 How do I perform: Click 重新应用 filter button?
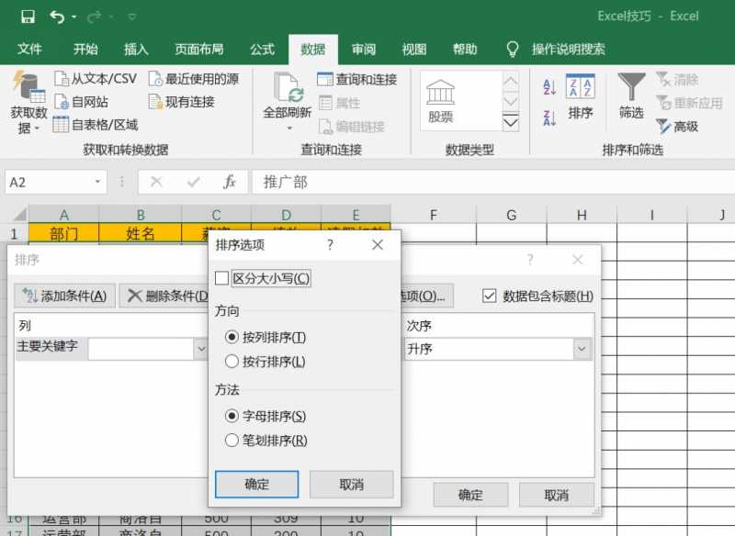689,103
